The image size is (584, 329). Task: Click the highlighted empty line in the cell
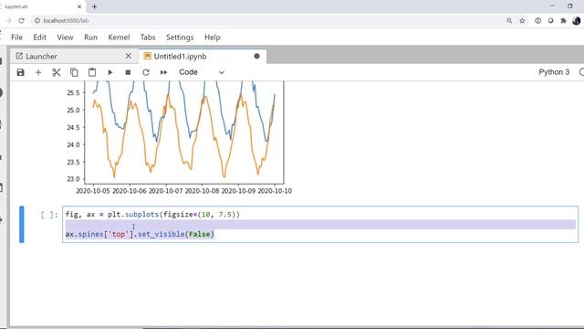pyautogui.click(x=320, y=224)
